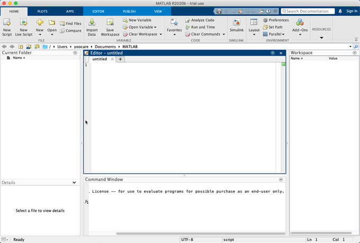Open the Layout menu

(254, 28)
